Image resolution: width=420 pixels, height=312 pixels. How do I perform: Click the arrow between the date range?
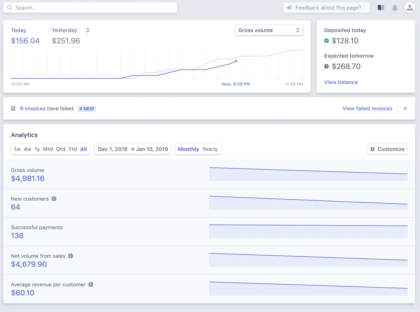132,149
